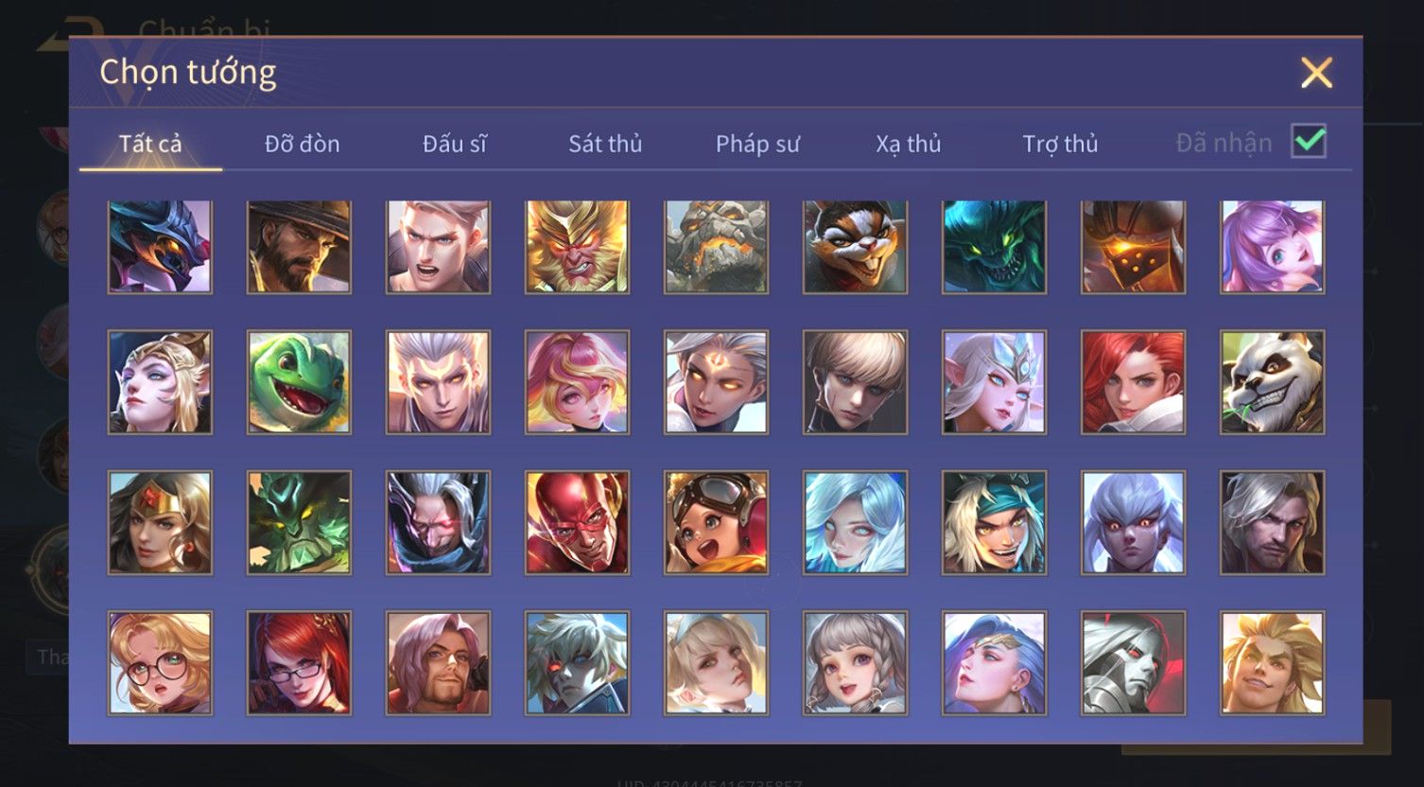Show the Pháp sư hero category

(757, 144)
